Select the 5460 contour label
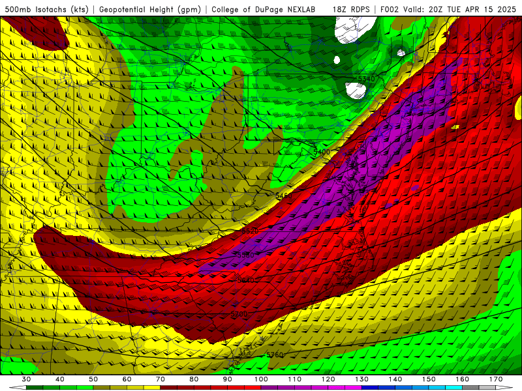522x391 pixels. [x=284, y=195]
